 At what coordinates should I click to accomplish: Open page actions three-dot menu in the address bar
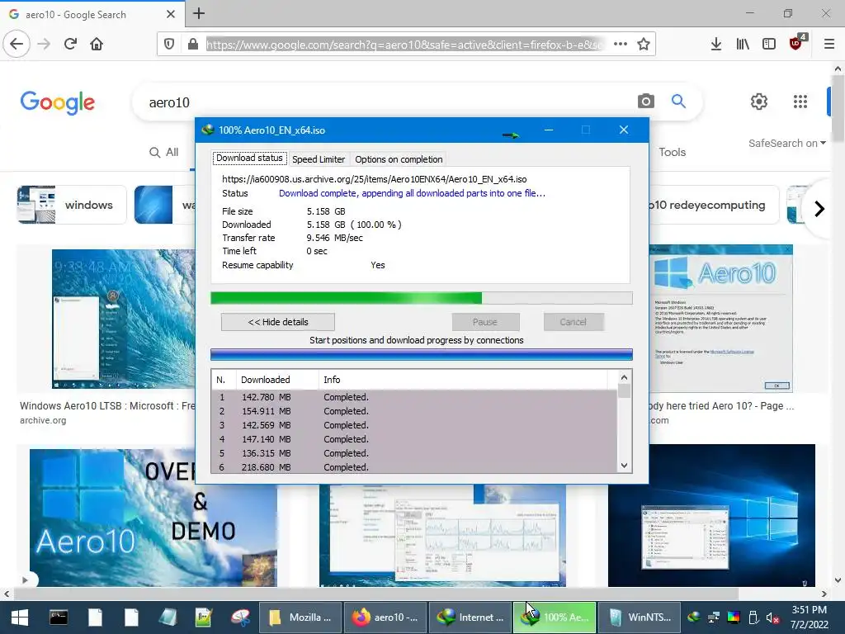[621, 45]
